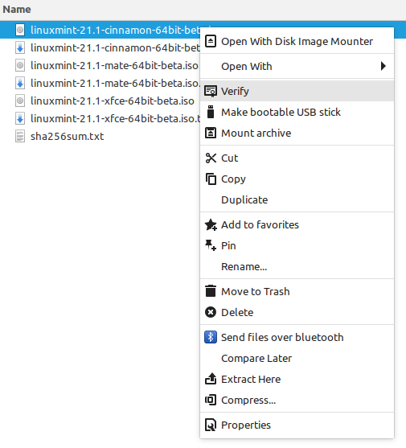Select the sha256sum.txt file

coord(67,136)
